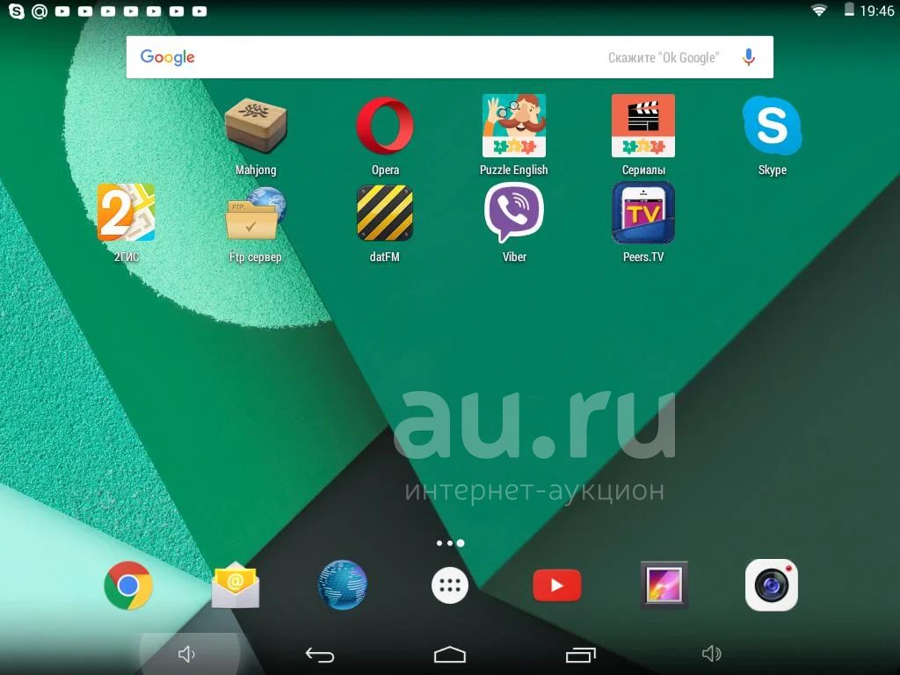Launch YouTube from the dock
Viewport: 900px width, 675px height.
coord(556,585)
